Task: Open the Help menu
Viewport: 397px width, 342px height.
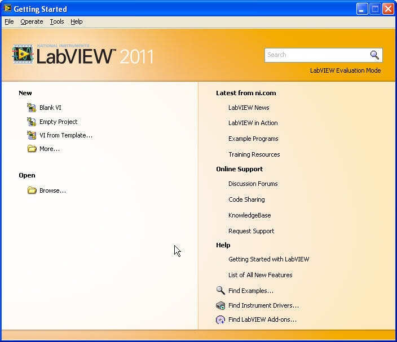Action: pos(77,22)
